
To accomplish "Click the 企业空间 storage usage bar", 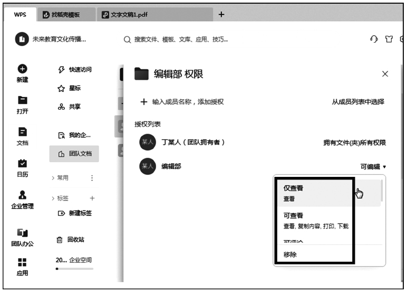I will (x=74, y=269).
